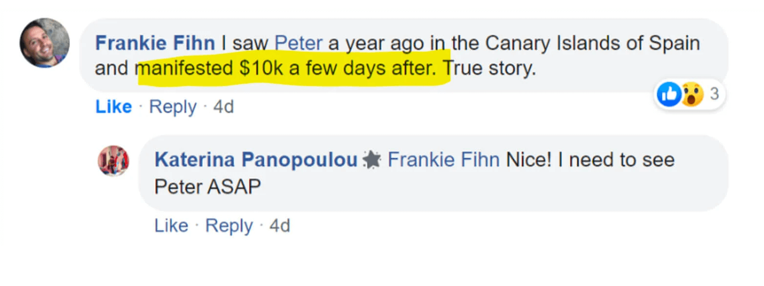
Task: Click Frankie Fihn's profile picture
Action: (44, 43)
